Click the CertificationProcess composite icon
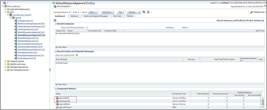This screenshot has width=267, height=110. pyautogui.click(x=16, y=29)
